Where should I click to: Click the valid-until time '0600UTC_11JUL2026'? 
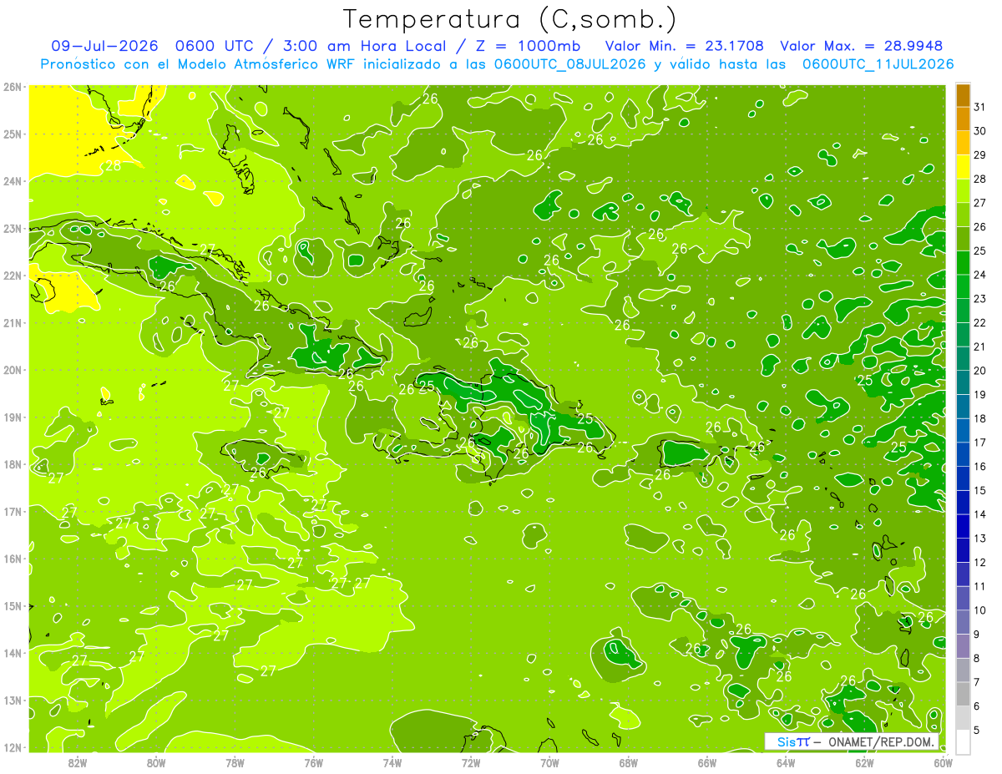pyautogui.click(x=878, y=64)
